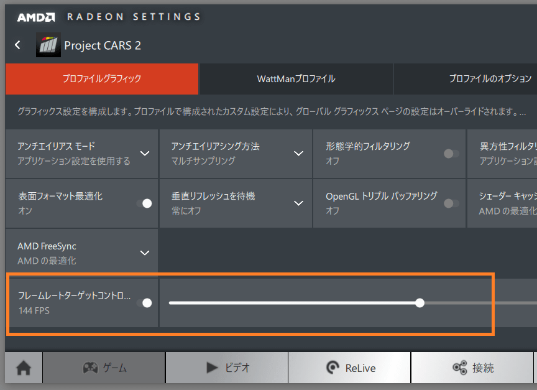Click the AMD logo in header
Viewport: 537px width, 390px height.
pyautogui.click(x=36, y=17)
